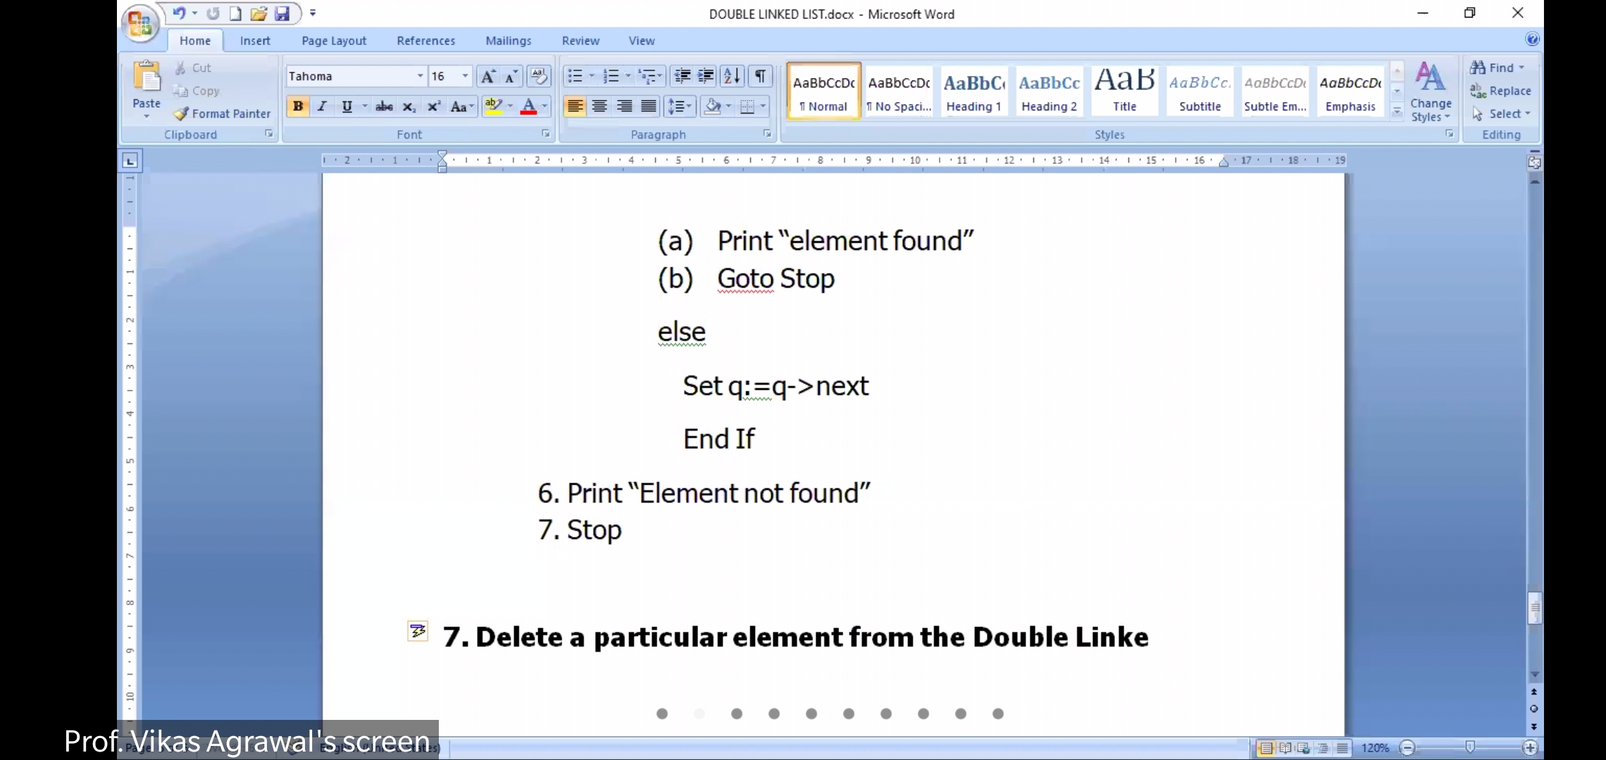Click the Replace button
The image size is (1606, 760).
point(1501,91)
